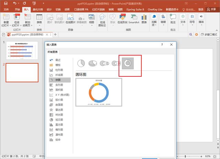Choose 雷达图 radar chart category
The image size is (220, 159).
point(59,110)
